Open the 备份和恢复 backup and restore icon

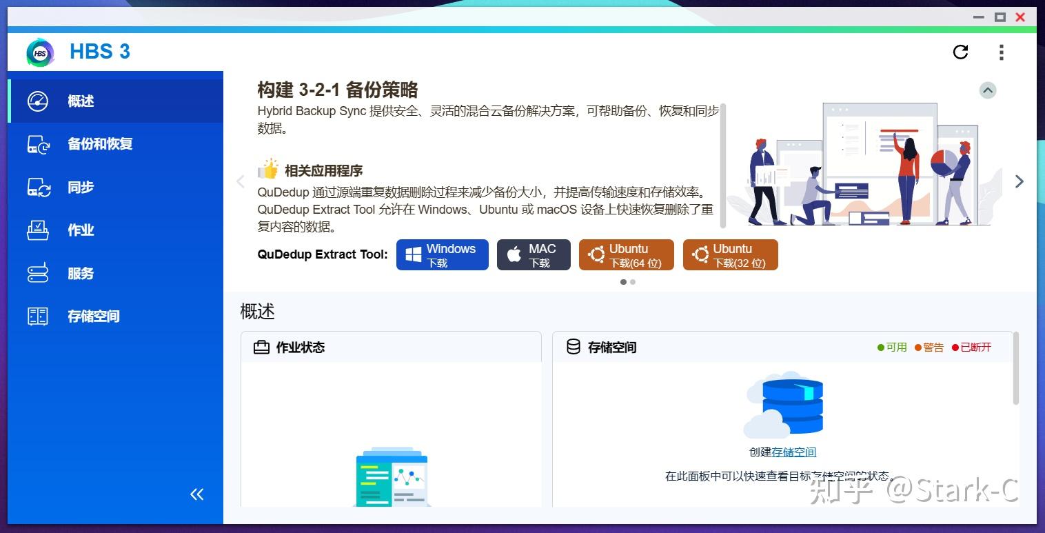coord(38,143)
